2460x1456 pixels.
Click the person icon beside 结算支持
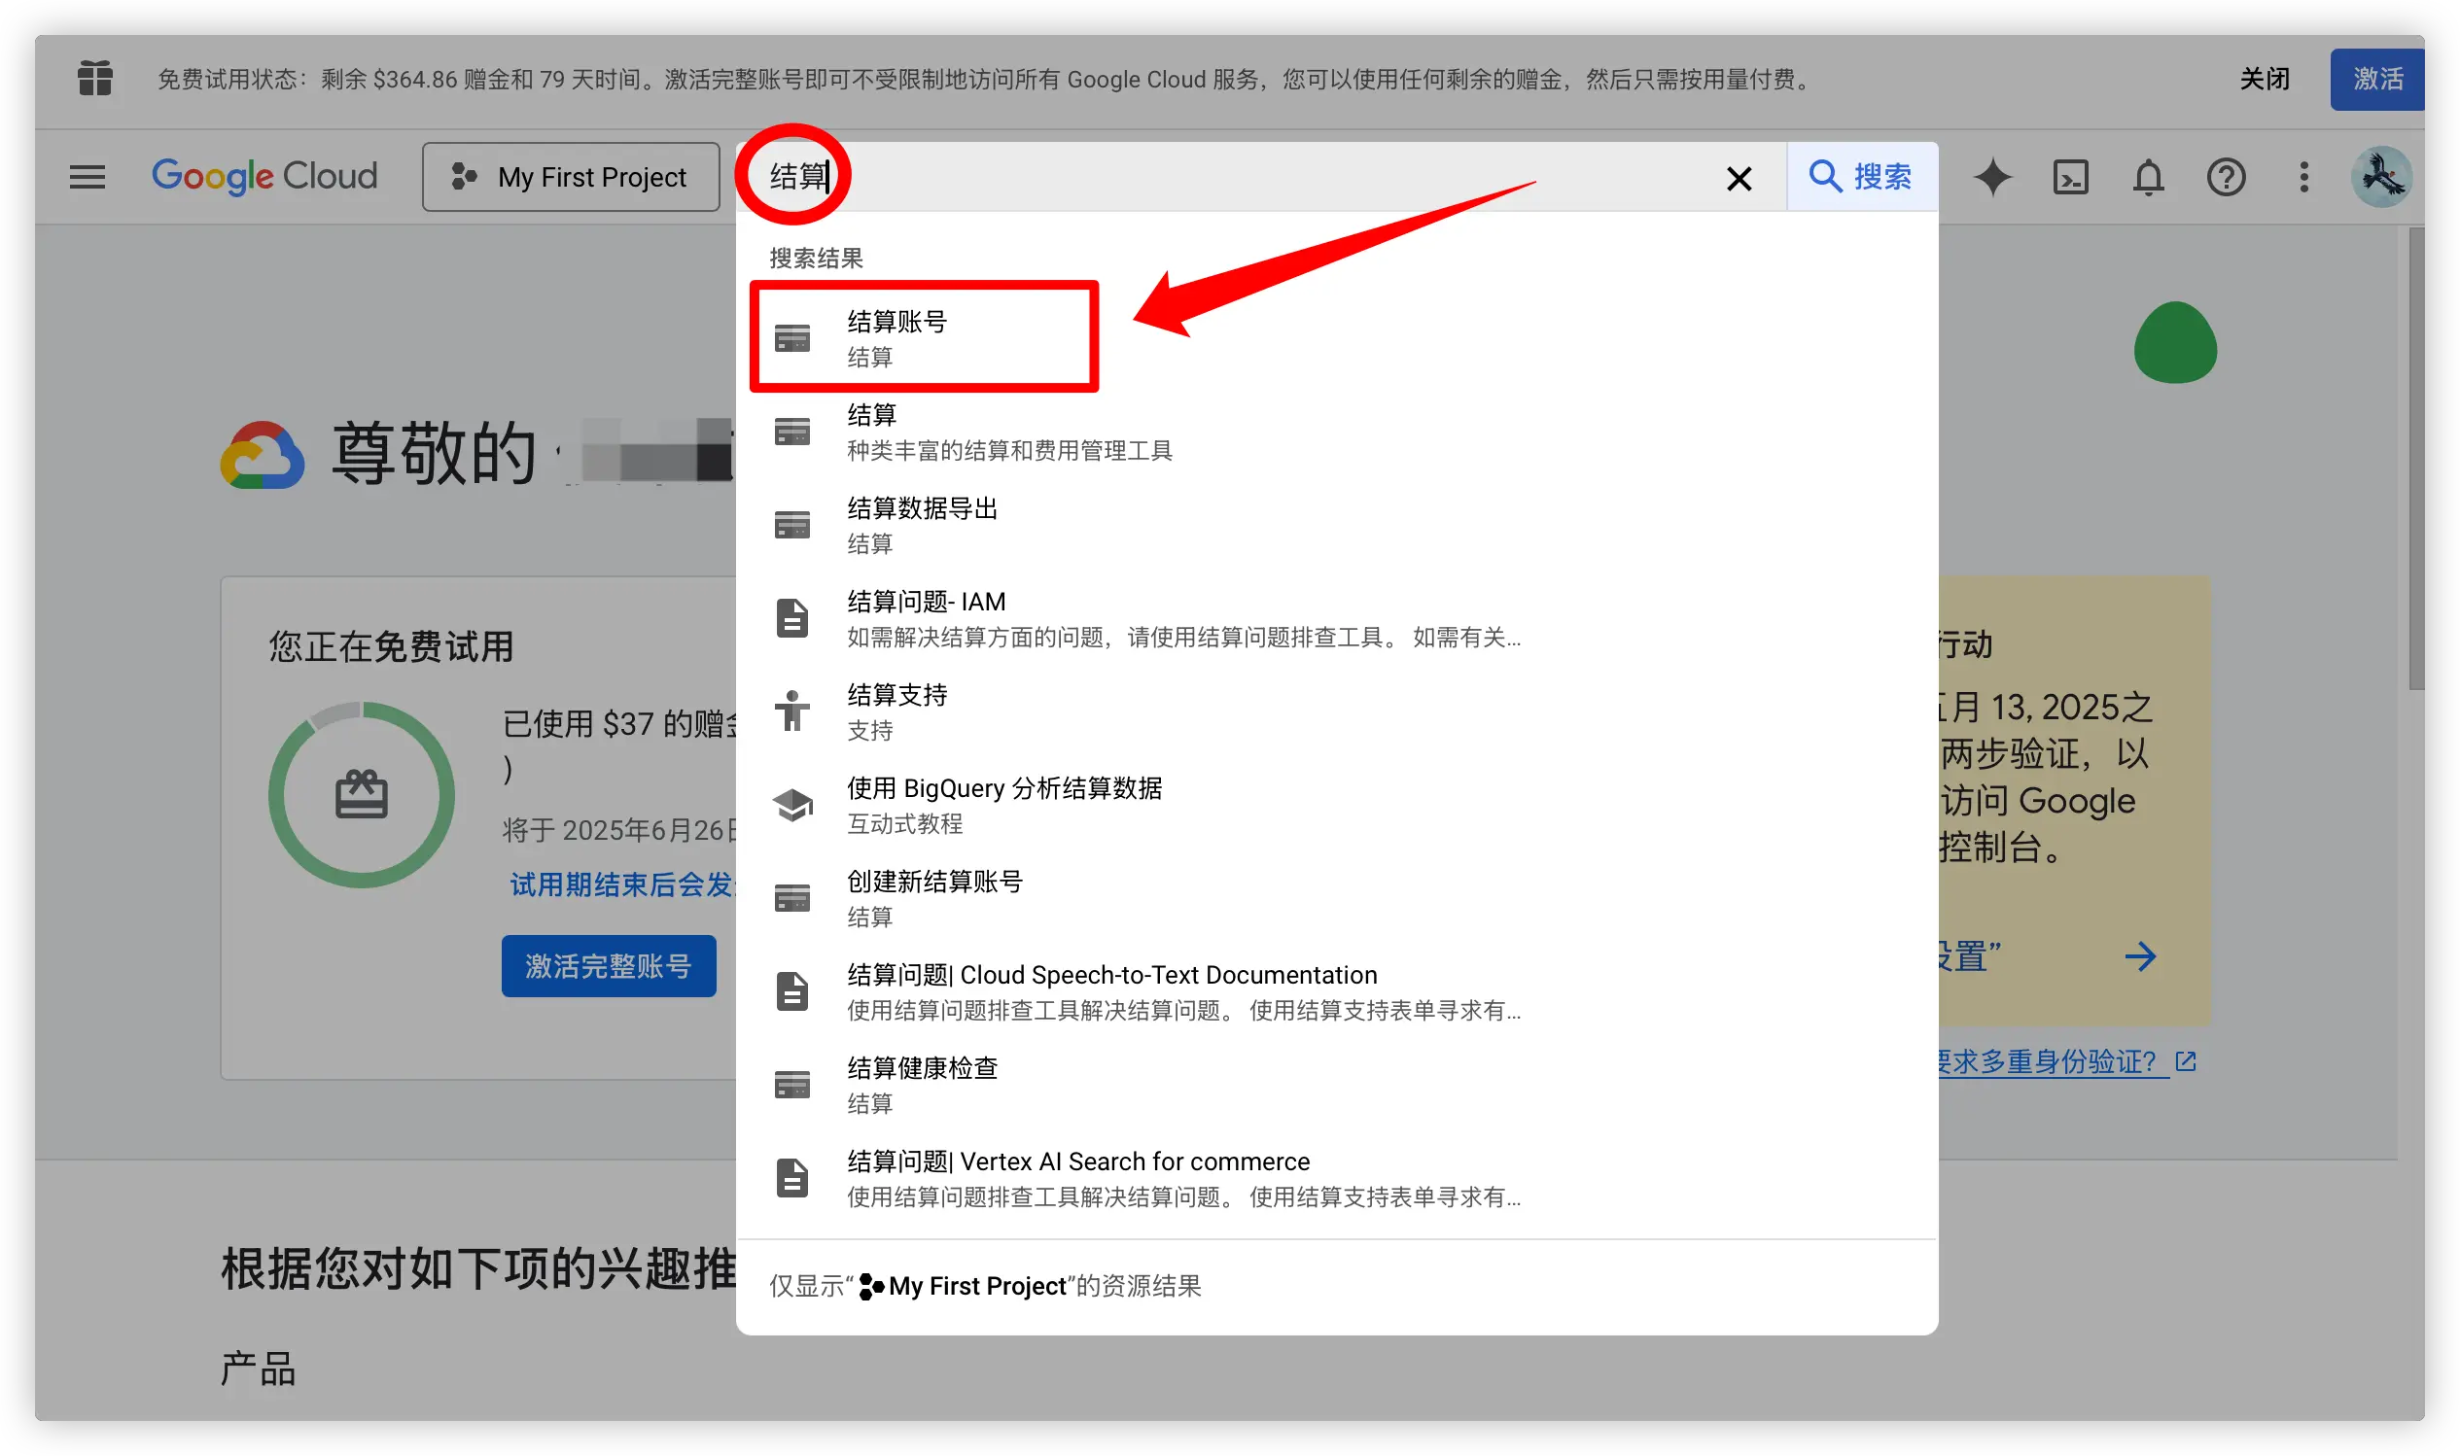coord(791,711)
